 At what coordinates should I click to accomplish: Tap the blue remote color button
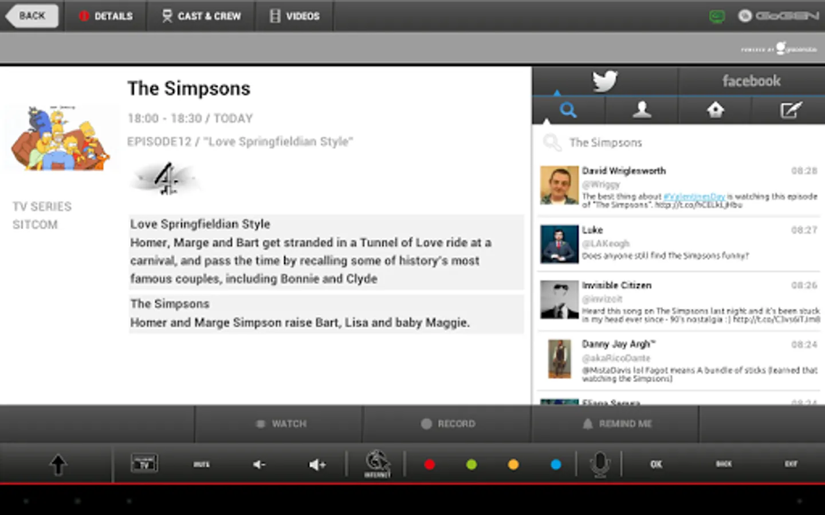(x=556, y=465)
